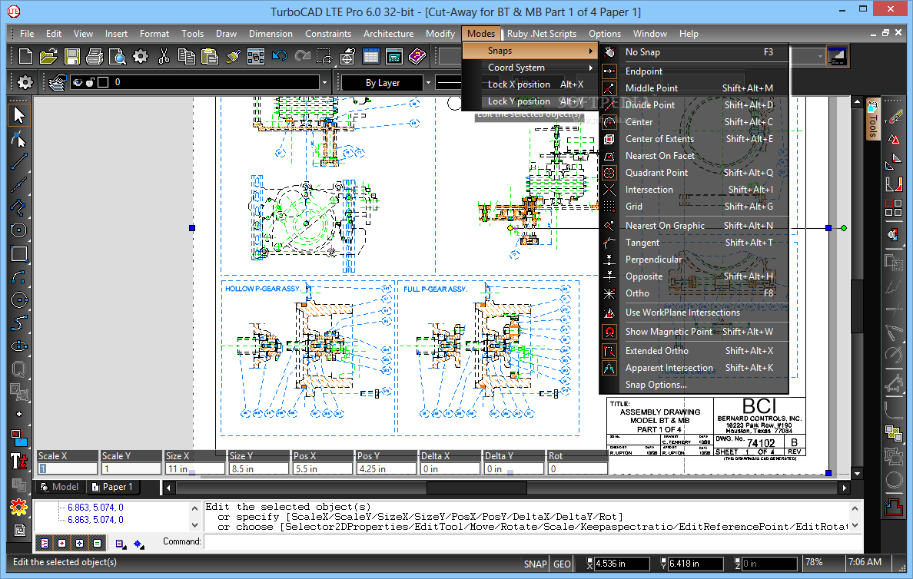Toggle Extended Ortho snap
This screenshot has width=913, height=579.
[694, 351]
